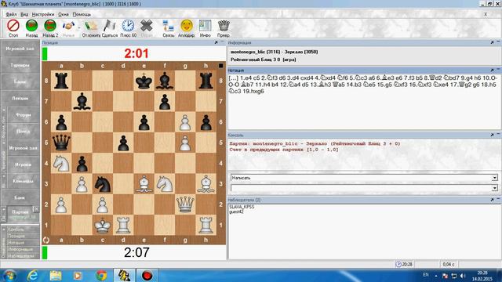Open the Файл menu

coord(11,14)
